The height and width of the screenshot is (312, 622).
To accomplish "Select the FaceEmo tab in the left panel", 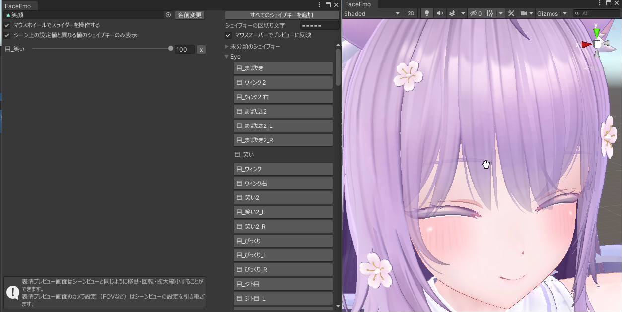I will click(x=18, y=6).
